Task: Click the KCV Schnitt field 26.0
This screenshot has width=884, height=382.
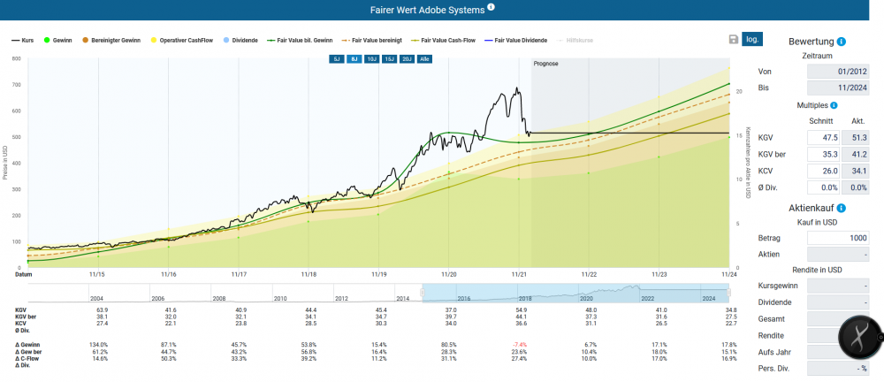Action: (x=824, y=171)
